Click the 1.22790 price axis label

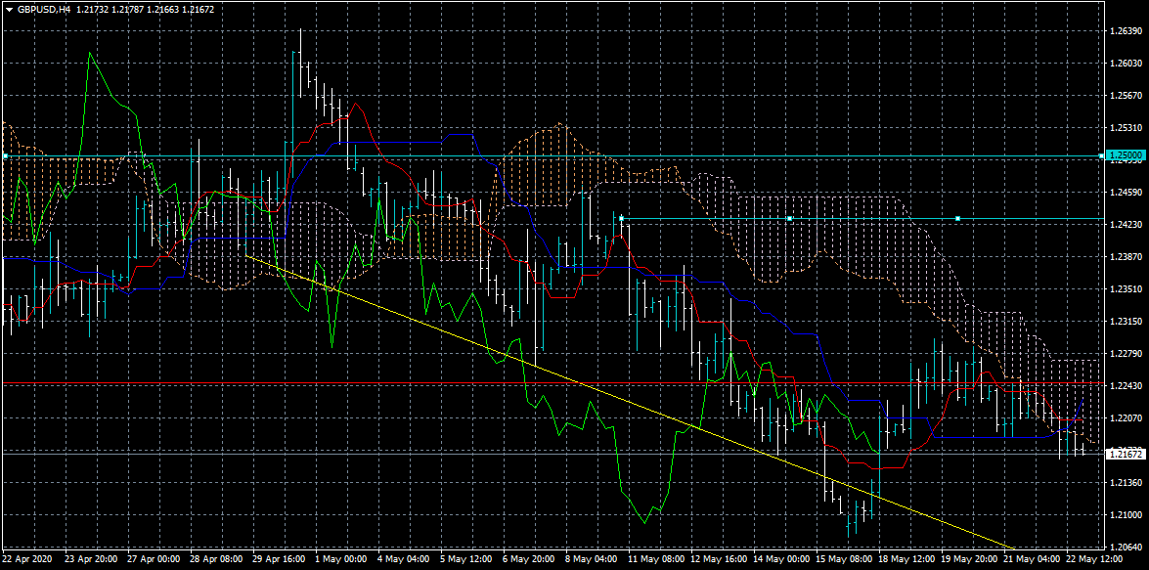click(x=1127, y=353)
